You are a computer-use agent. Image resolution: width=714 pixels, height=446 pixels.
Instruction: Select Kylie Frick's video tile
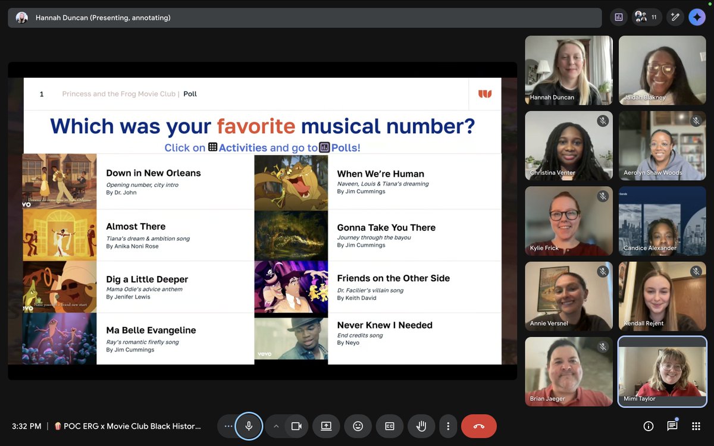click(569, 221)
